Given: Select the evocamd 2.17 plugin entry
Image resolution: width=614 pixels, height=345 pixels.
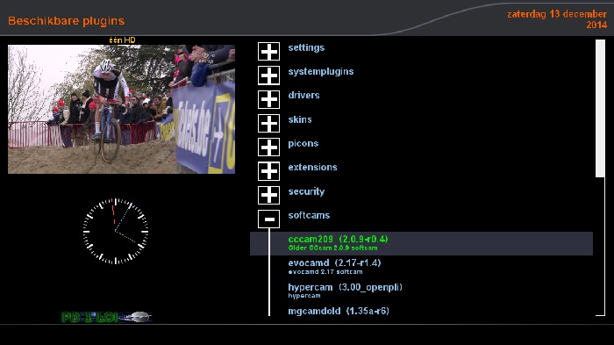Looking at the screenshot, I should (421, 267).
